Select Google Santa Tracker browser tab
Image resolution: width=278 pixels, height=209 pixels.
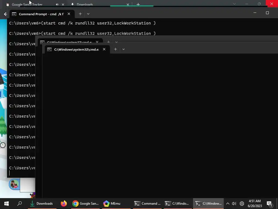[27, 4]
